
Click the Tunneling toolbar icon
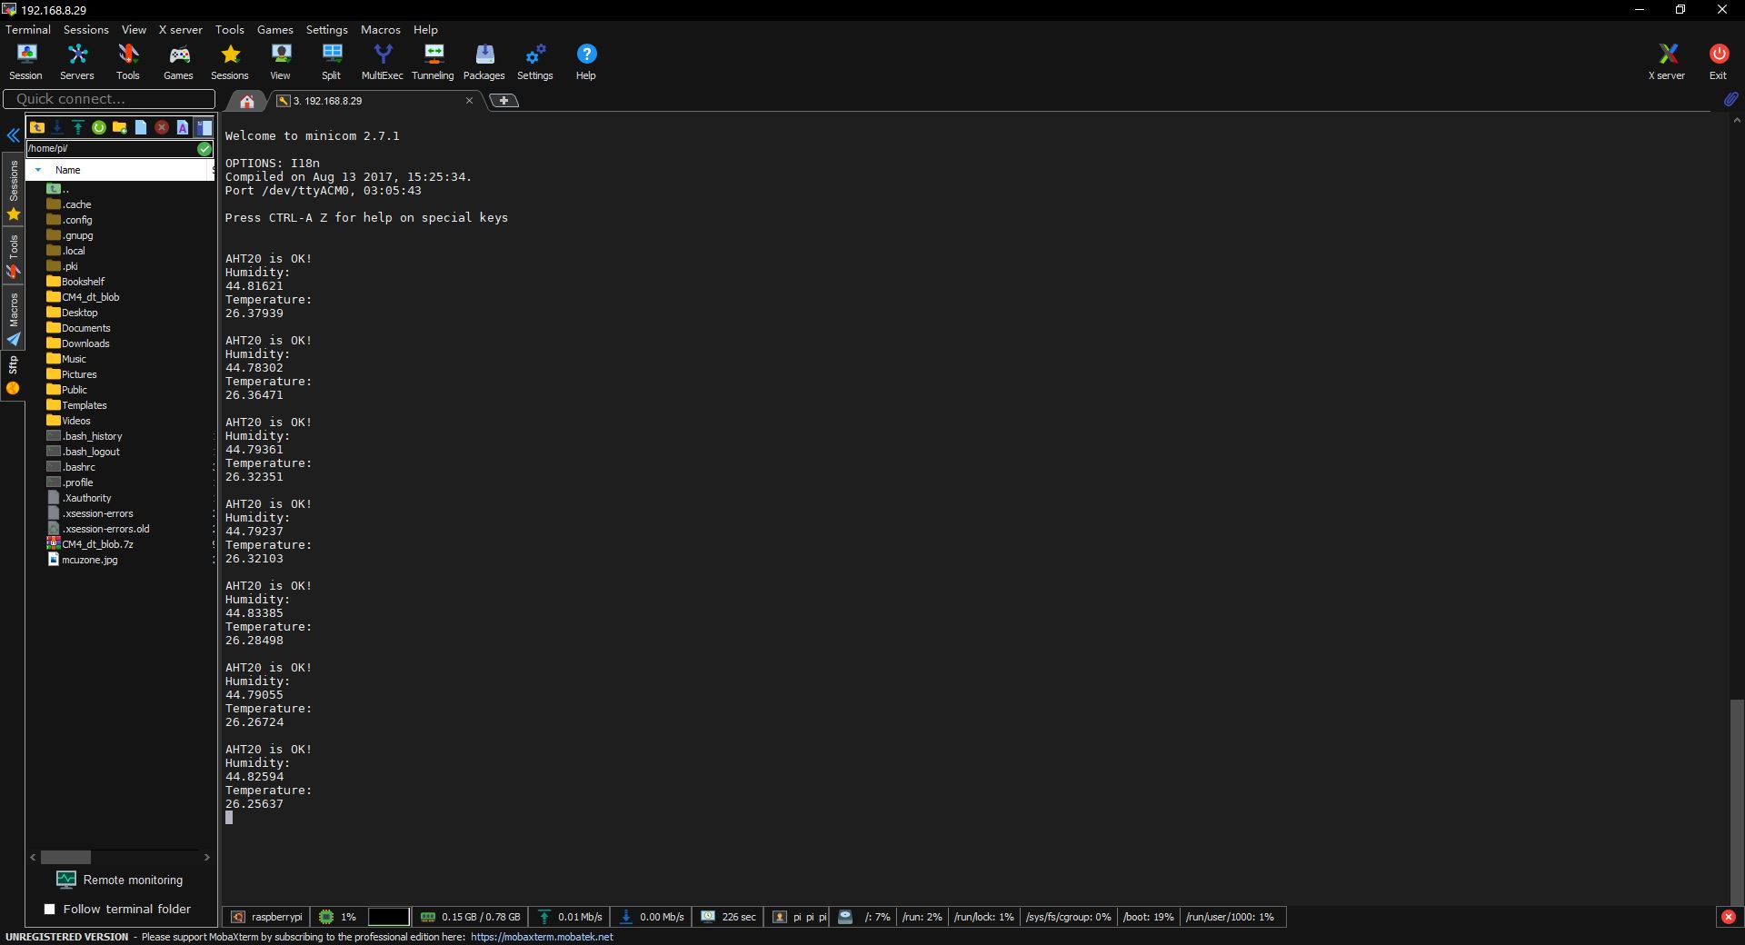(433, 62)
